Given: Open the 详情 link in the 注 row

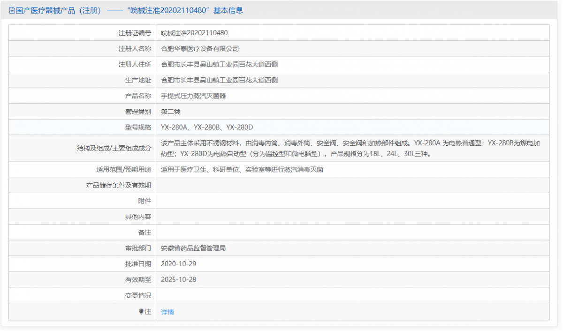Looking at the screenshot, I should [x=167, y=311].
